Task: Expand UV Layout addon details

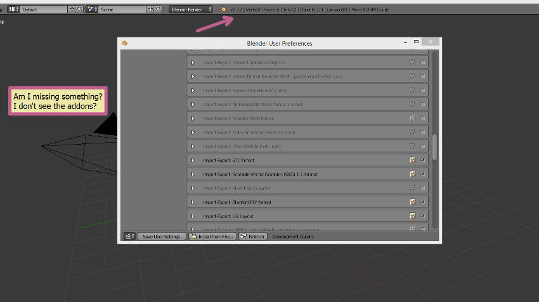Action: 193,216
